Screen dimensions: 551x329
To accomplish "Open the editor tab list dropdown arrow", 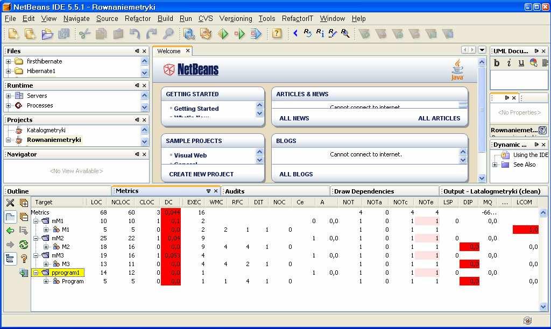I will [x=482, y=50].
